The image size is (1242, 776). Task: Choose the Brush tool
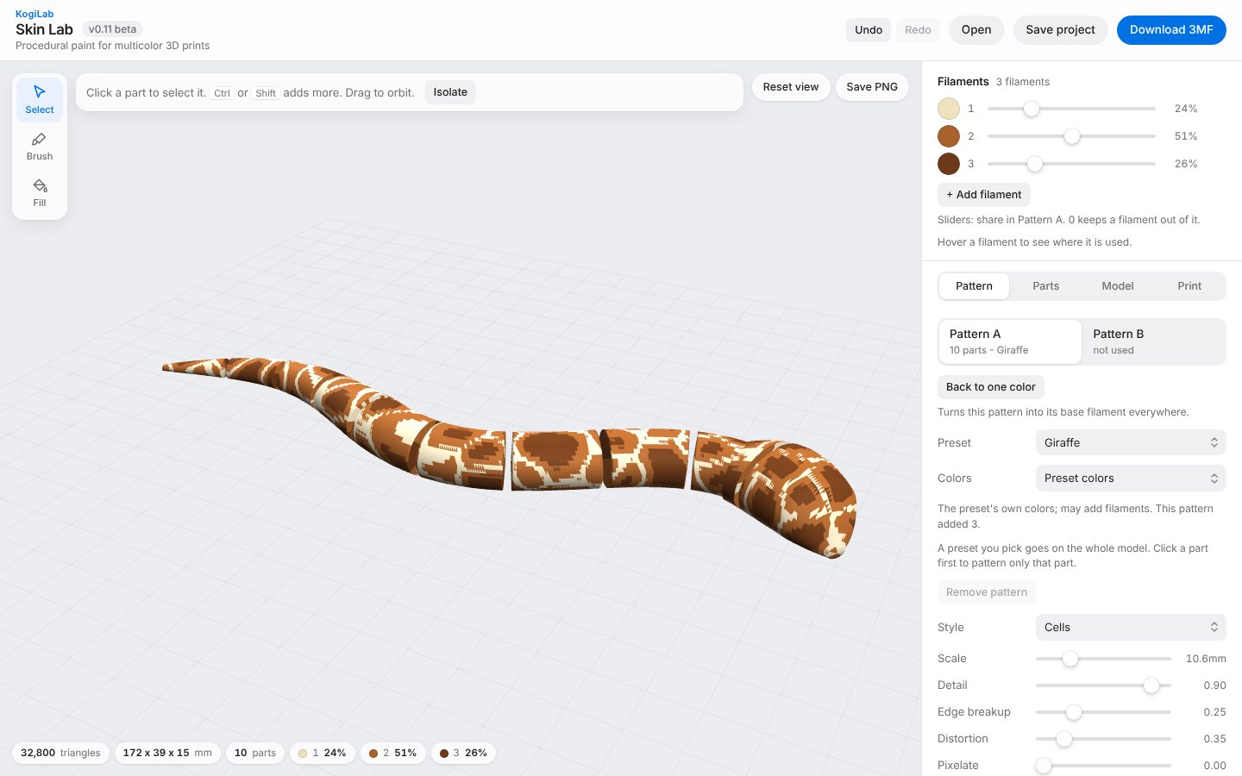pyautogui.click(x=40, y=146)
